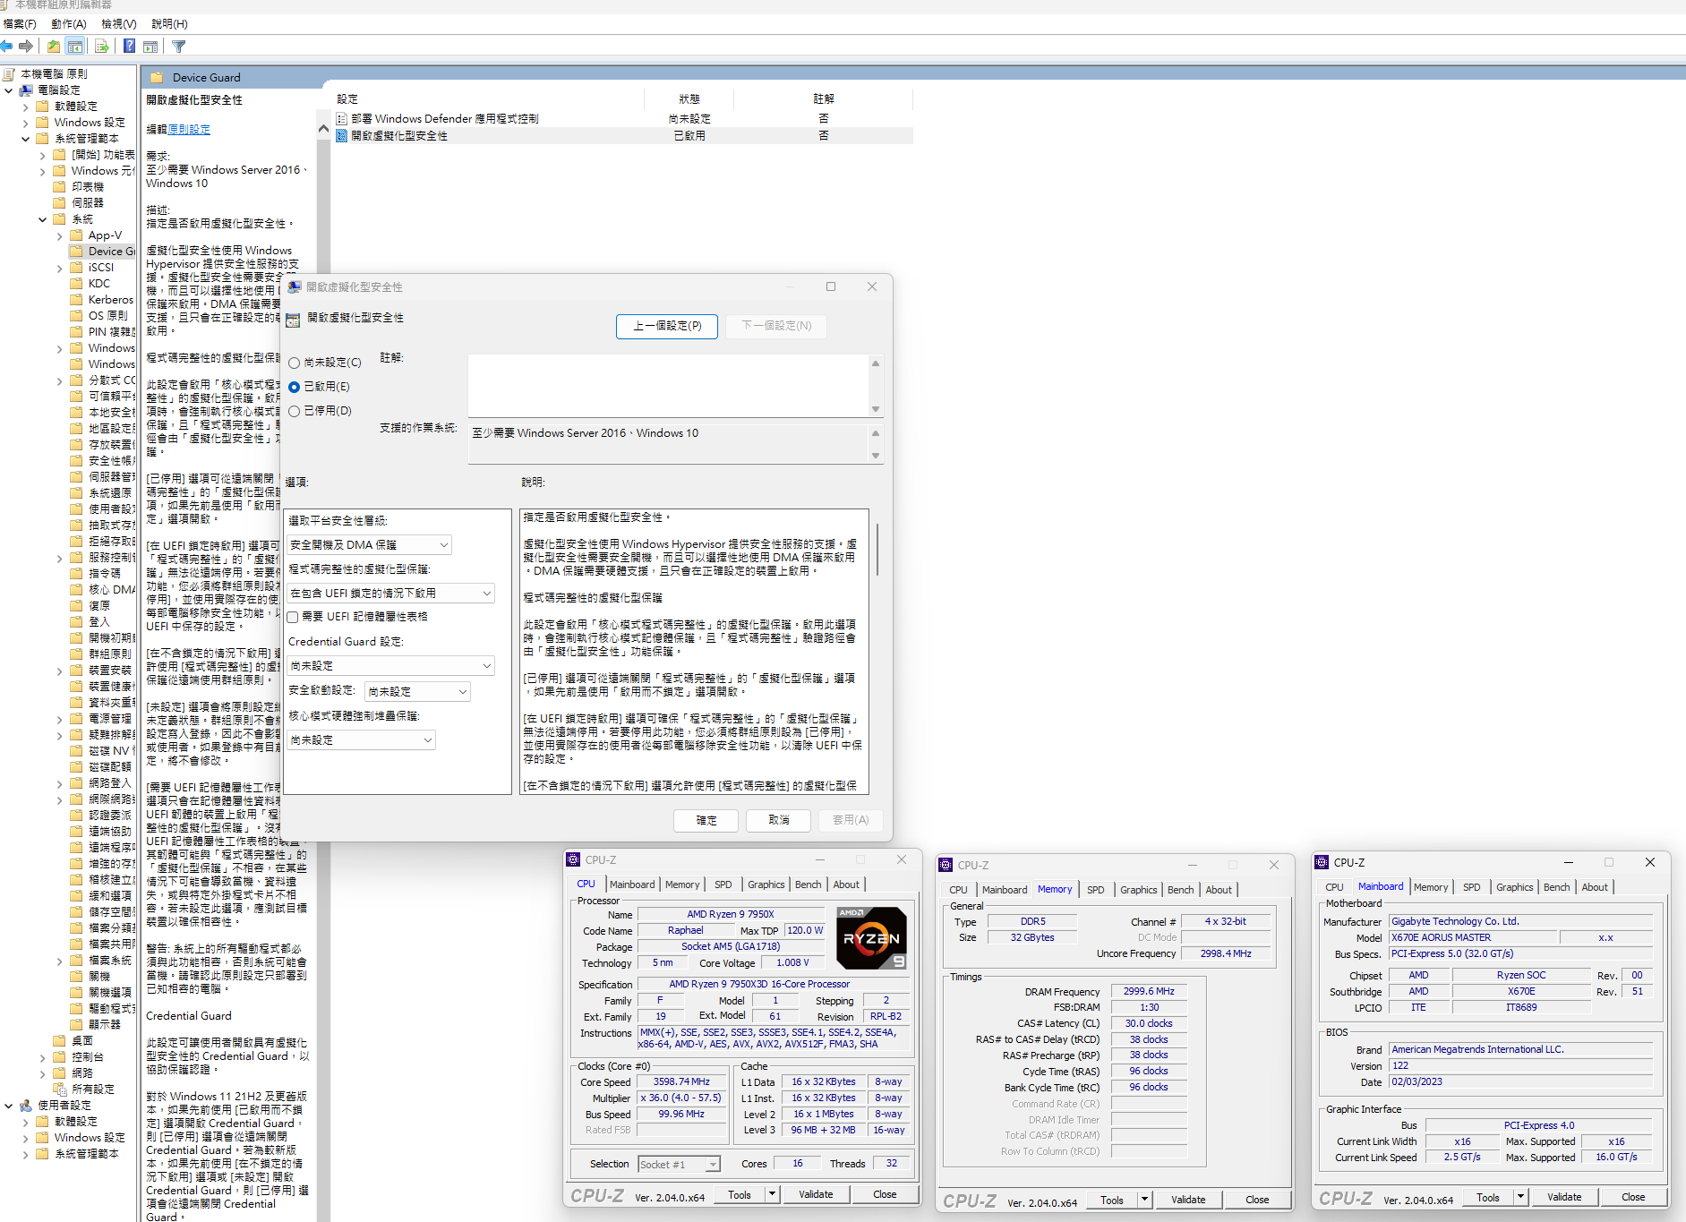Toggle the Show/Hide Console Tree icon
This screenshot has height=1222, width=1686.
coord(75,46)
